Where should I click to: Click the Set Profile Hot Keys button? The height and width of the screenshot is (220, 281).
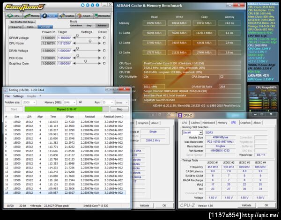pos(23,22)
